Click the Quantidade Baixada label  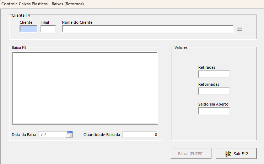tap(102, 135)
